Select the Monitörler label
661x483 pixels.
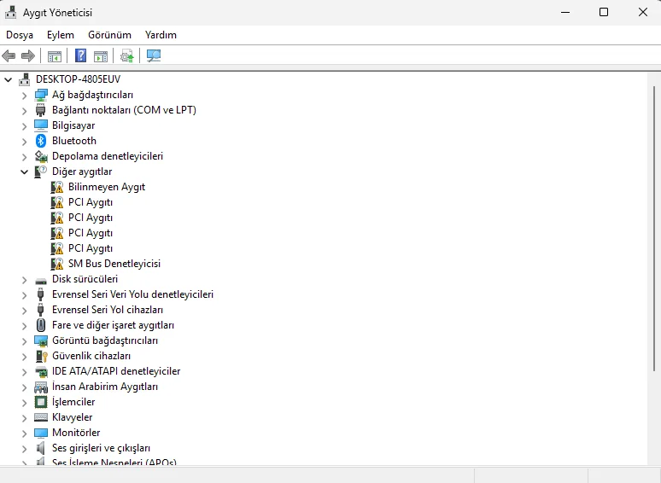click(x=76, y=433)
